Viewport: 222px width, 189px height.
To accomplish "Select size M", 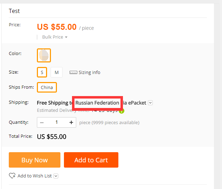I will 57,73.
